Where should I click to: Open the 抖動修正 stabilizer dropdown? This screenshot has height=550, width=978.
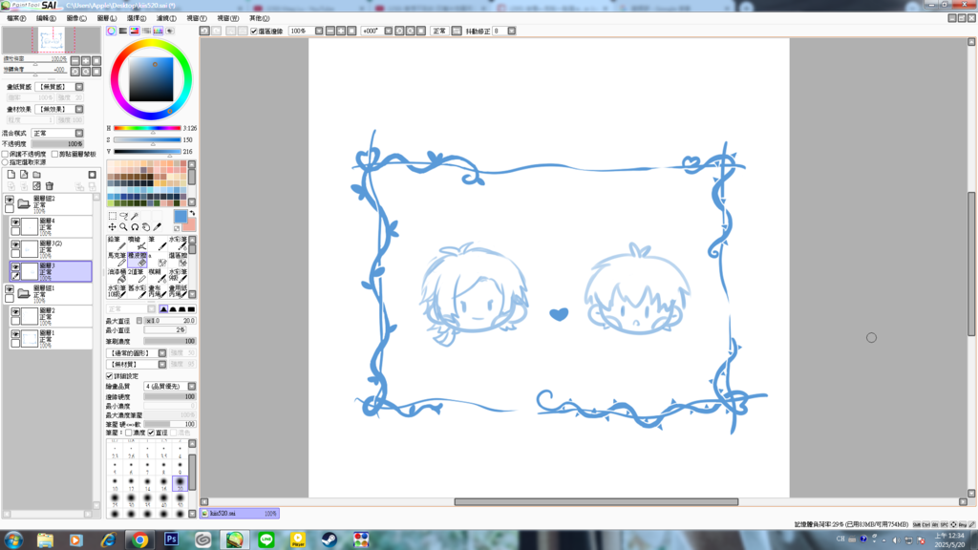[512, 31]
